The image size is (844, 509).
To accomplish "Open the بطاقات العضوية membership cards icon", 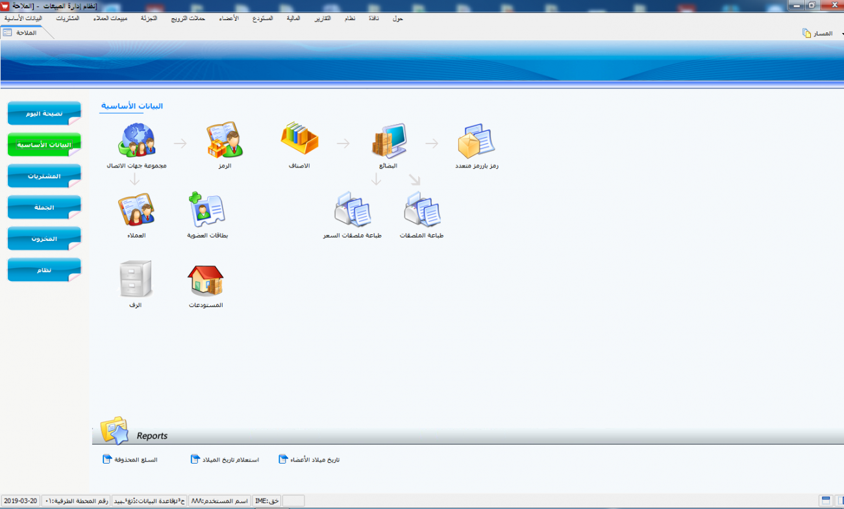I will [207, 210].
